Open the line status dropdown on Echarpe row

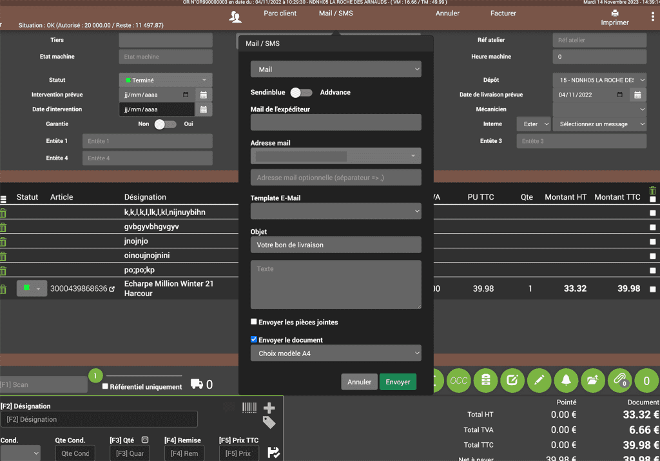(32, 288)
